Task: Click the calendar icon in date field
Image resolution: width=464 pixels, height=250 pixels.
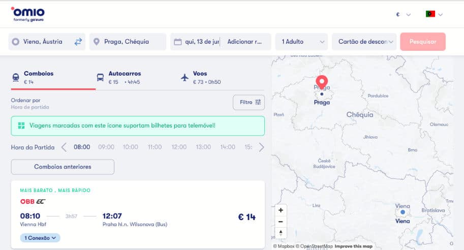Action: (178, 42)
